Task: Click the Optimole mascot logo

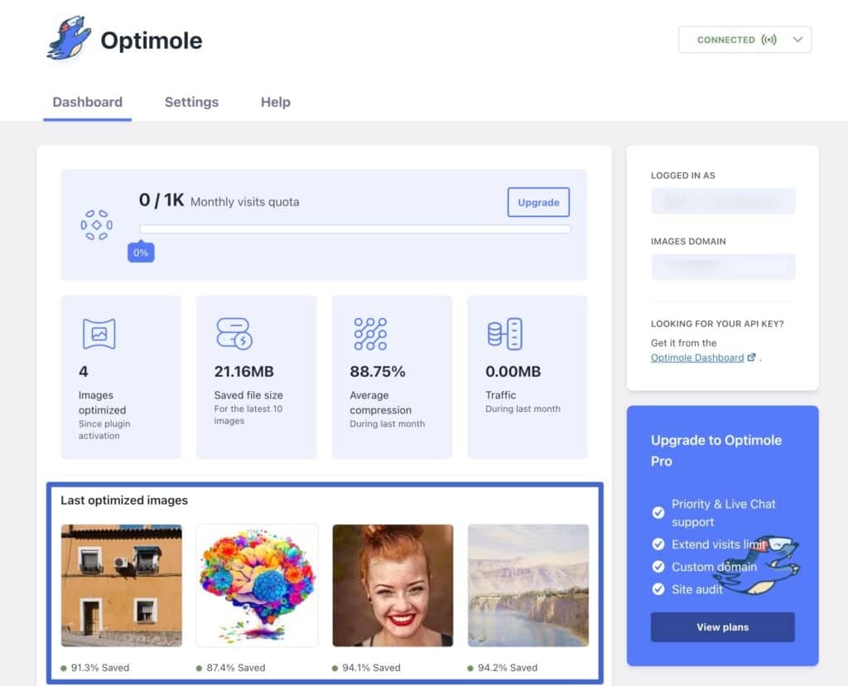Action: pyautogui.click(x=68, y=38)
